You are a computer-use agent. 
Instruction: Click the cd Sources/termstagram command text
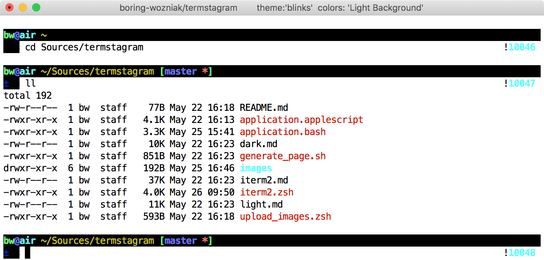tap(84, 47)
